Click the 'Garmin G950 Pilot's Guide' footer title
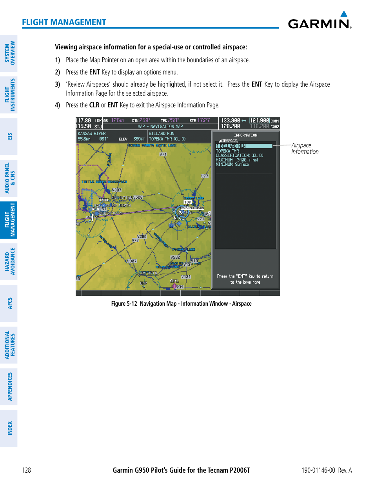The height and width of the screenshot is (484, 374). (x=182, y=470)
